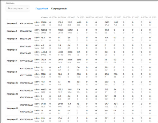
Task: Select device KTVY72HFAN1 in Квартира 8
Action: 26,75
